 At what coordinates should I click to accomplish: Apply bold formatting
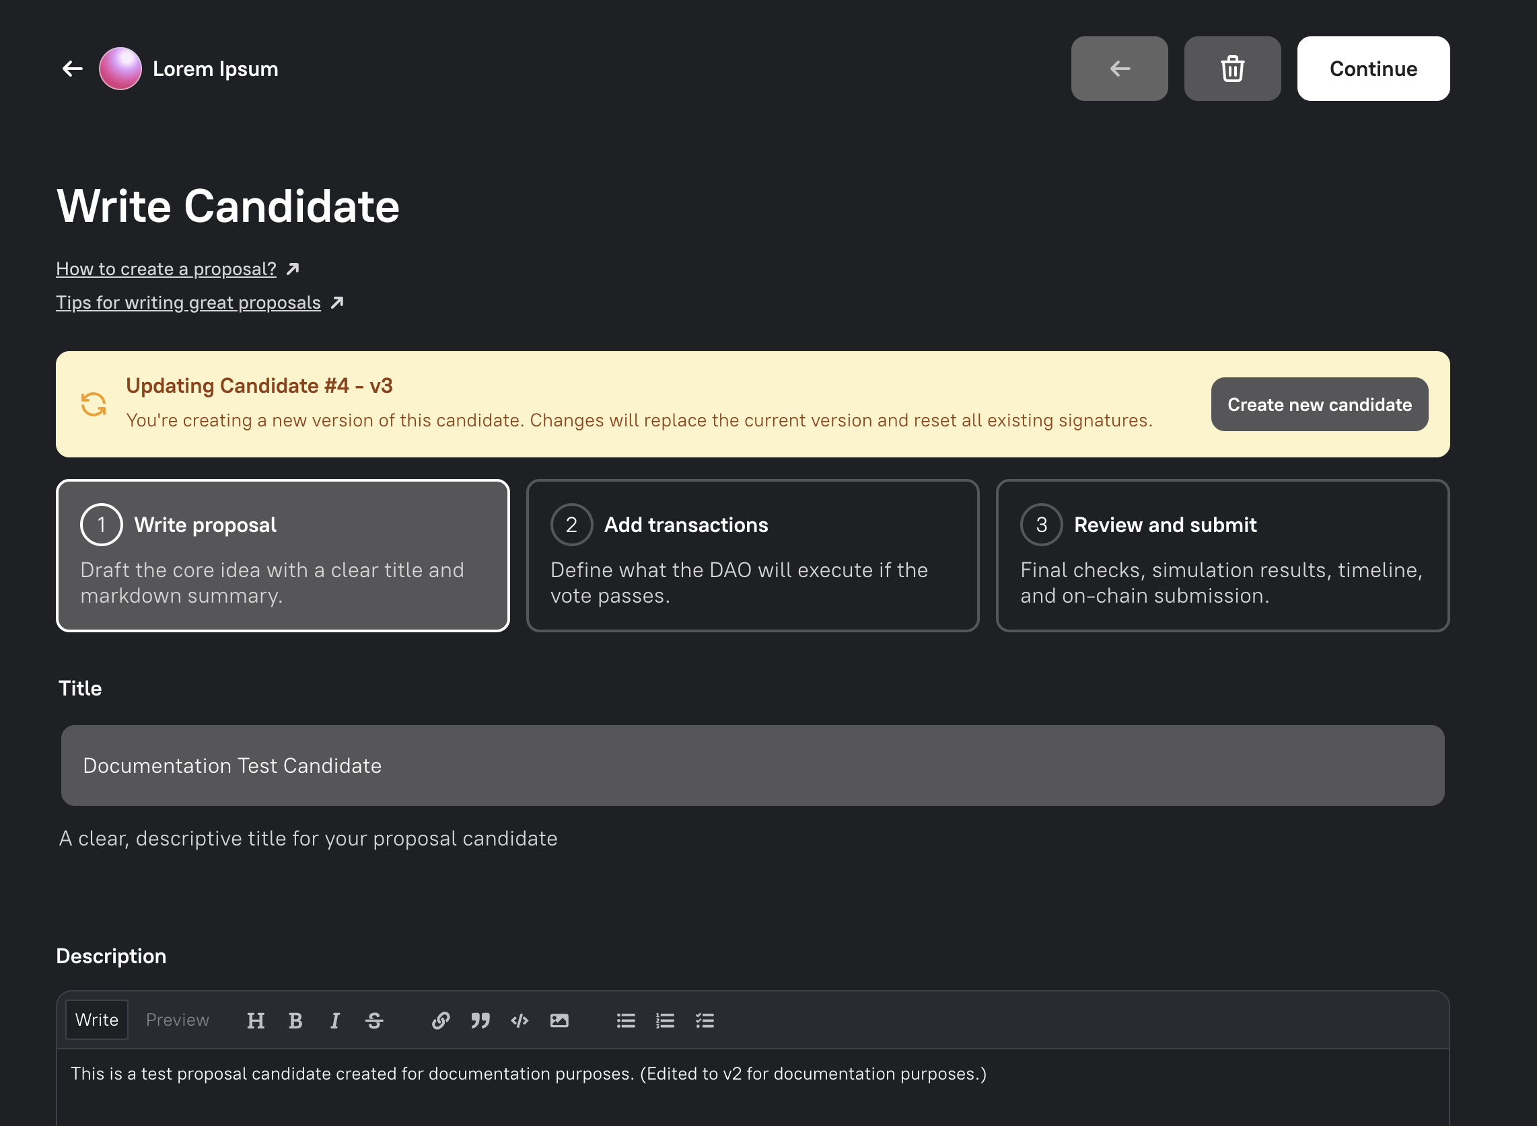pyautogui.click(x=295, y=1020)
